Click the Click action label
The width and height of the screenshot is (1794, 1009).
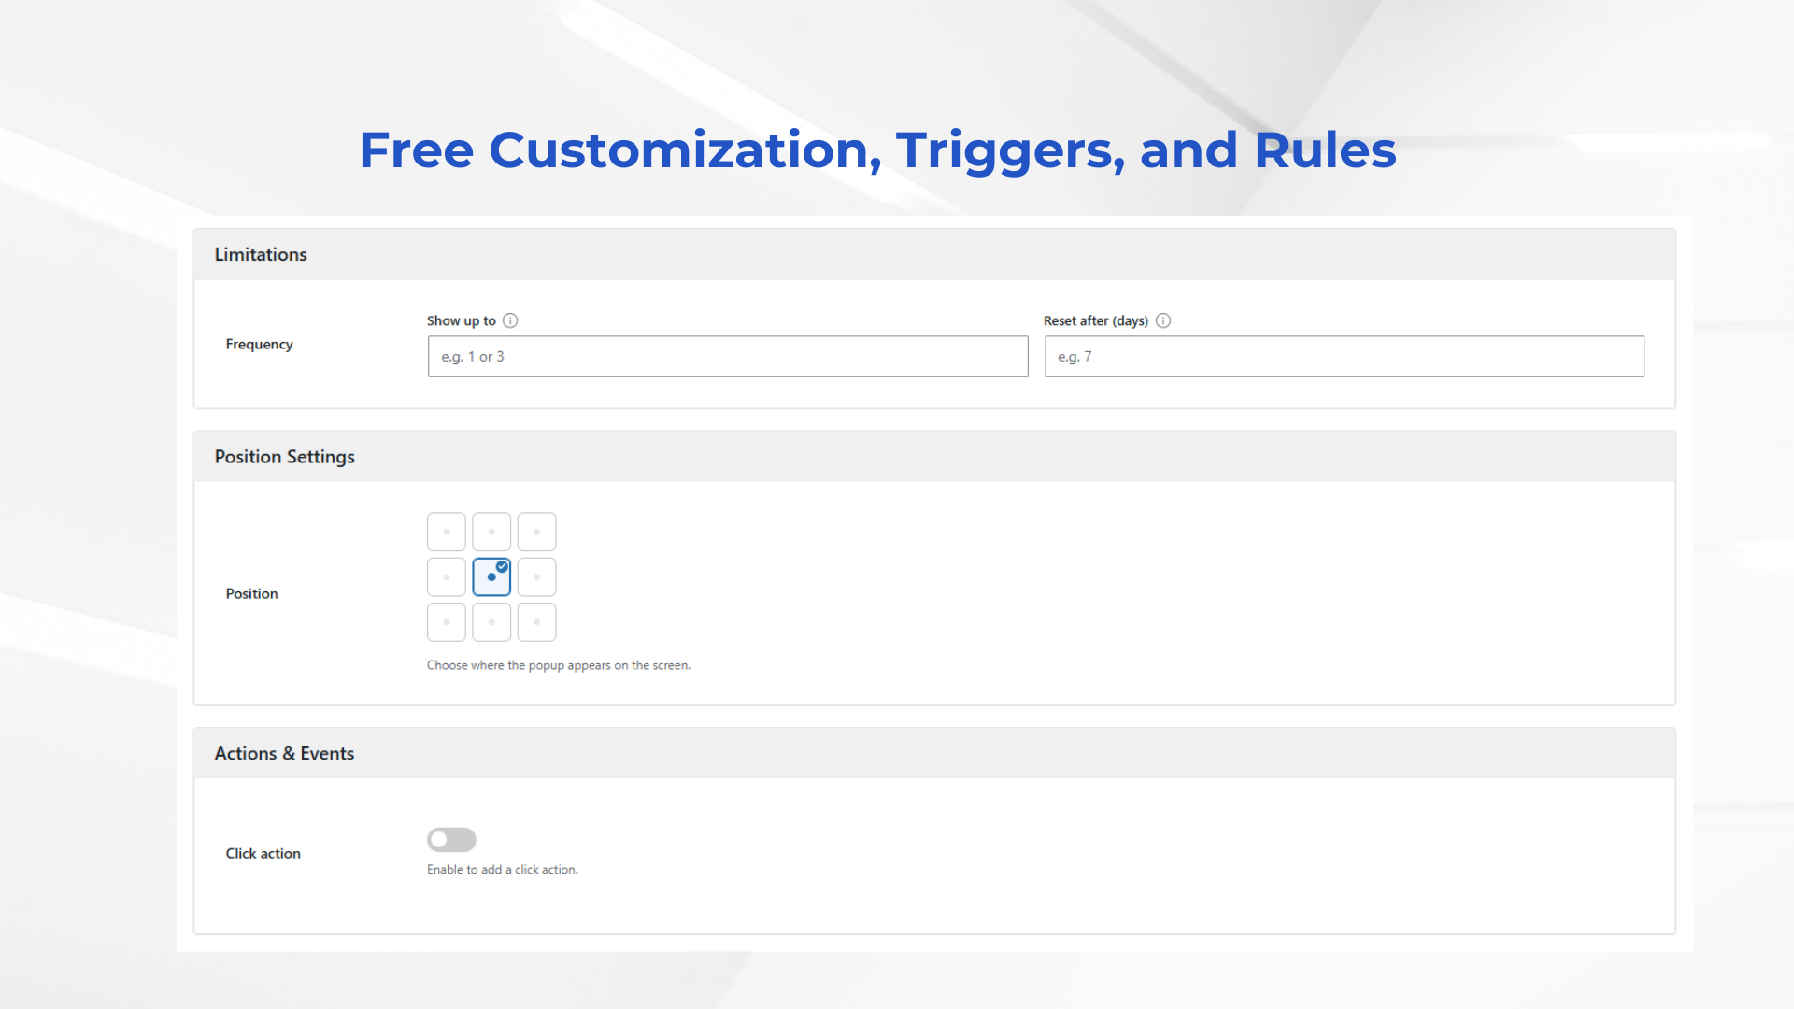[263, 854]
